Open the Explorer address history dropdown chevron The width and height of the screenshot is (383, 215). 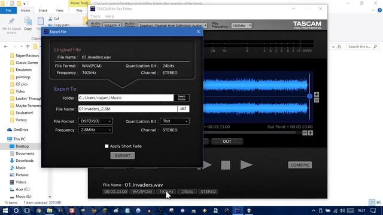click(x=333, y=47)
